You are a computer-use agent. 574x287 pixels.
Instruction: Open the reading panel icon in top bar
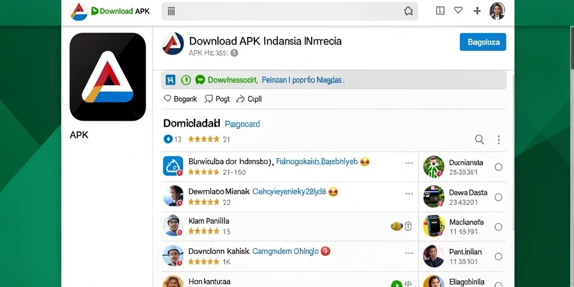pyautogui.click(x=440, y=11)
